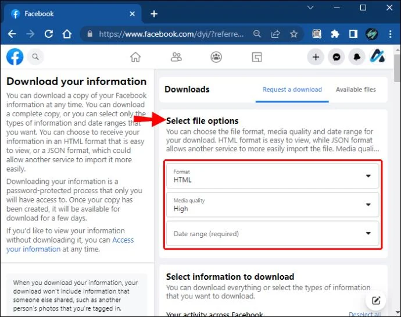This screenshot has height=317, width=401.
Task: Open the Friends icon in navigation
Action: (x=176, y=57)
